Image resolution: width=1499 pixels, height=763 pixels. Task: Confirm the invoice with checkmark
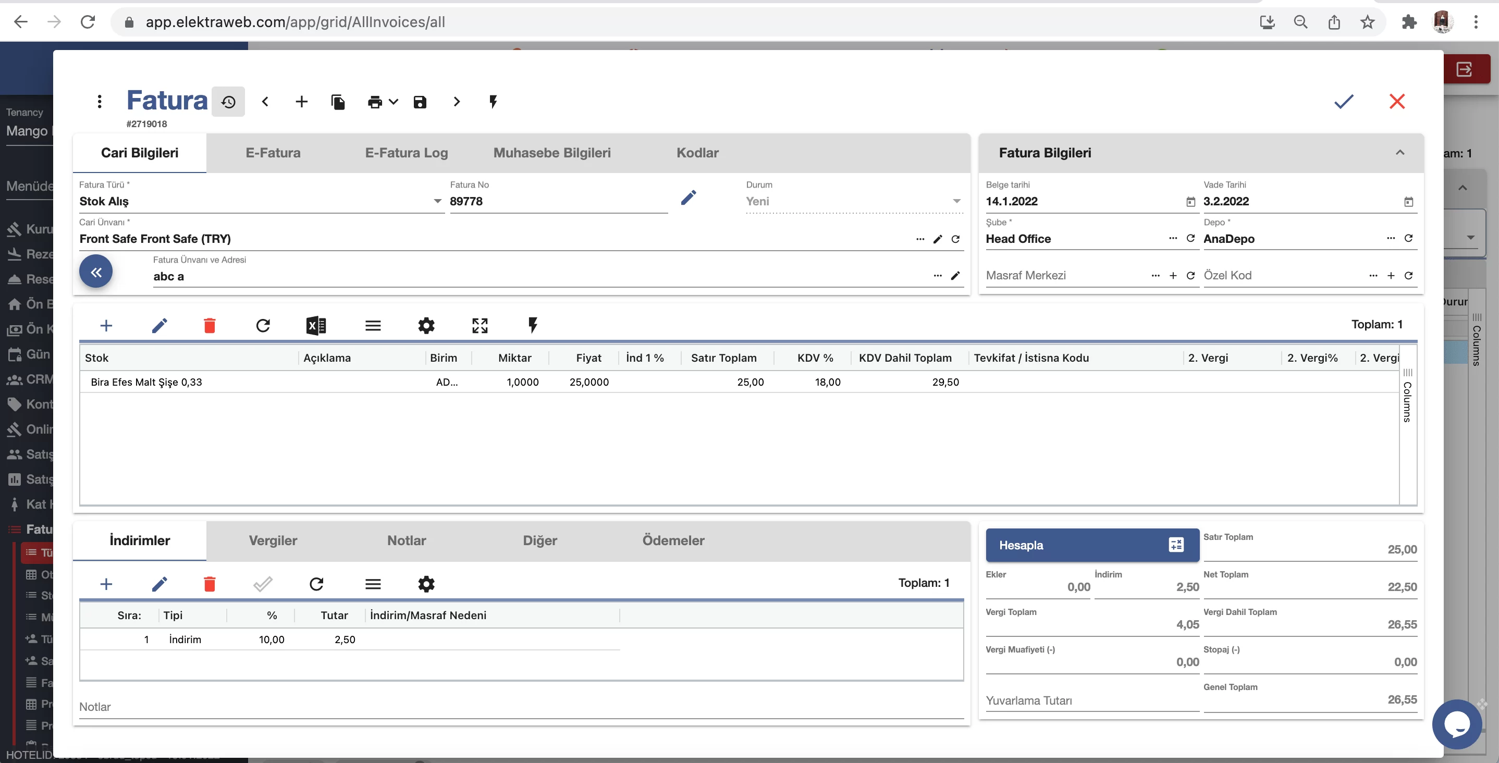[x=1343, y=102]
